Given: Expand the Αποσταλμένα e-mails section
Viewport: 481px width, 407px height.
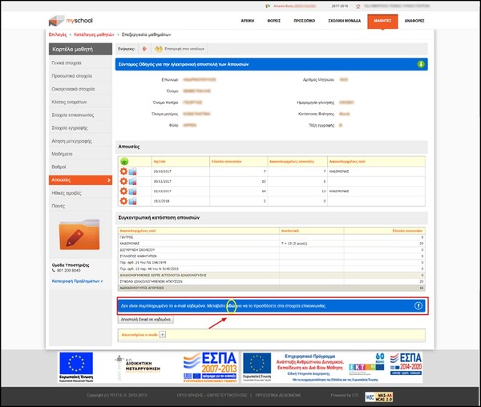Looking at the screenshot, I should (x=164, y=334).
